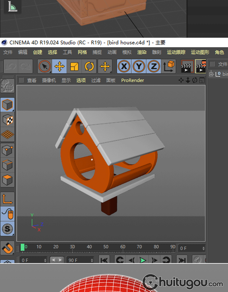Click end frame 90 F field
The width and height of the screenshot is (228, 292).
[x=80, y=260]
